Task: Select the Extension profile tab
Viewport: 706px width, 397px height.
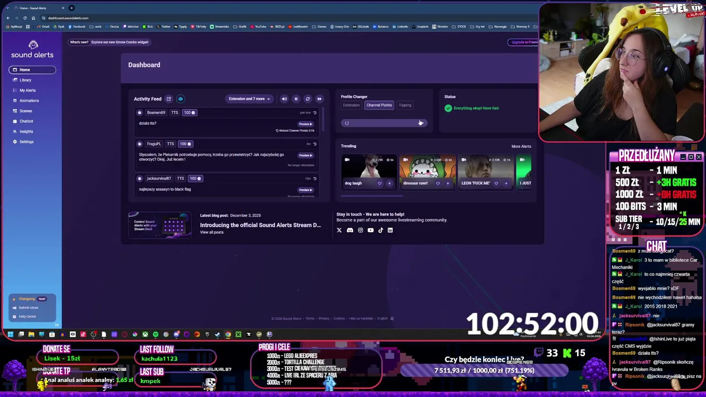Action: (x=351, y=105)
